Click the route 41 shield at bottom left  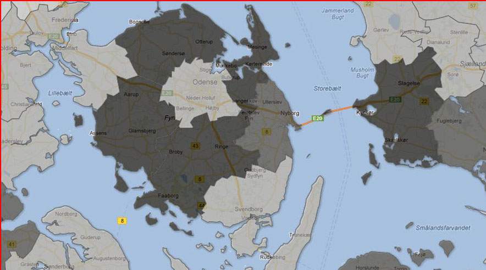[11, 244]
